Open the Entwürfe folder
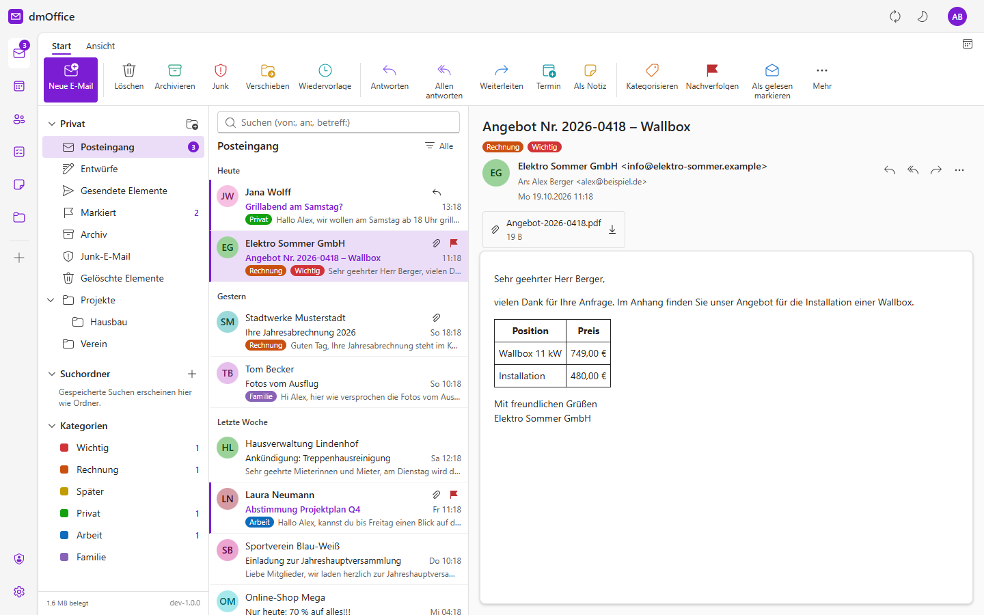The height and width of the screenshot is (615, 984). pyautogui.click(x=123, y=169)
